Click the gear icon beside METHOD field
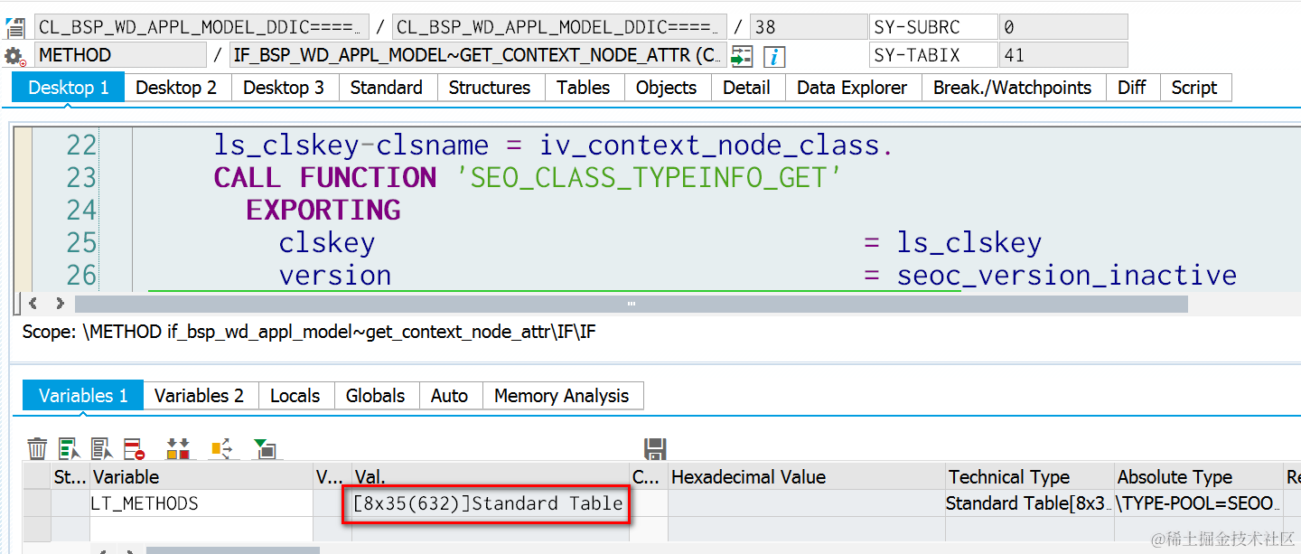1301x554 pixels. [x=15, y=56]
